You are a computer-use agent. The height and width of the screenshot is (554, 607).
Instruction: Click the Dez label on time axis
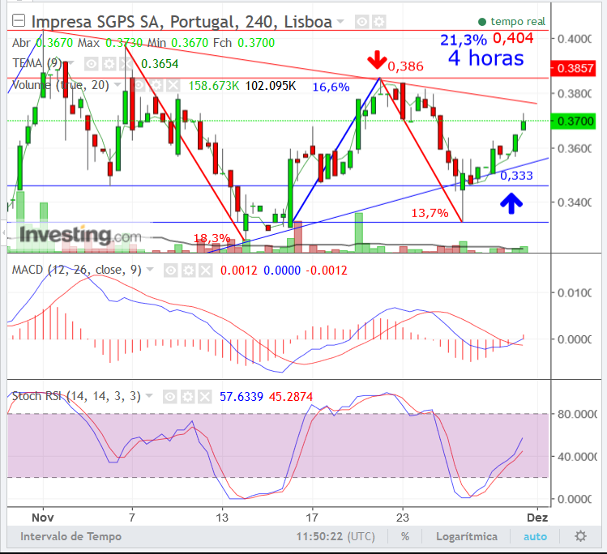tap(537, 518)
